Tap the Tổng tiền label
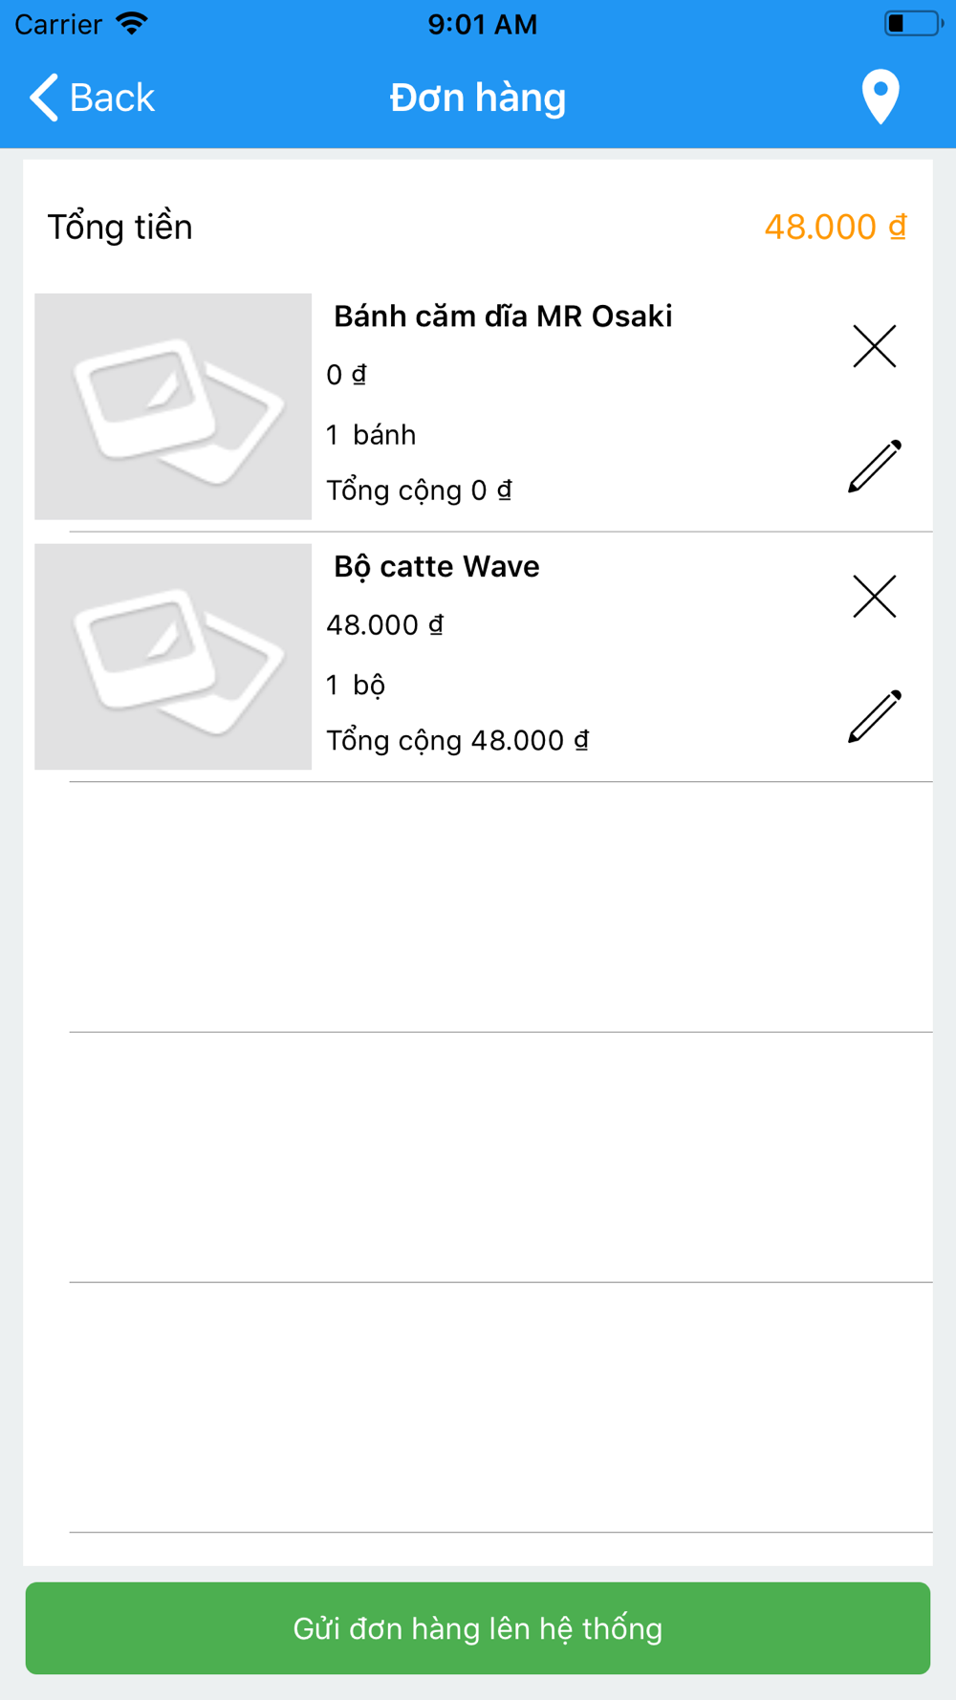956x1700 pixels. (120, 227)
